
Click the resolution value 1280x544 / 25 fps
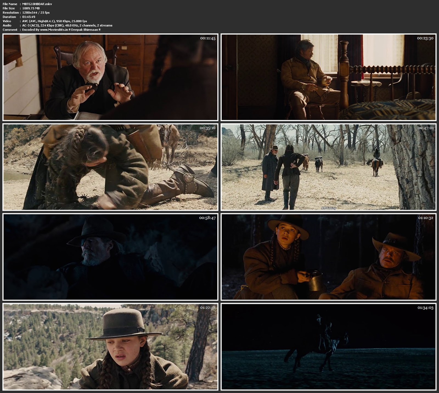[x=36, y=13]
